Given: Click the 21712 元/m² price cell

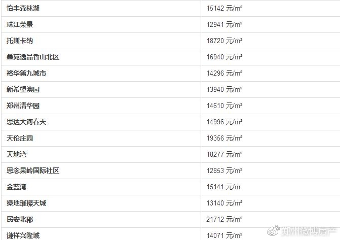Looking at the screenshot, I should [x=224, y=220].
